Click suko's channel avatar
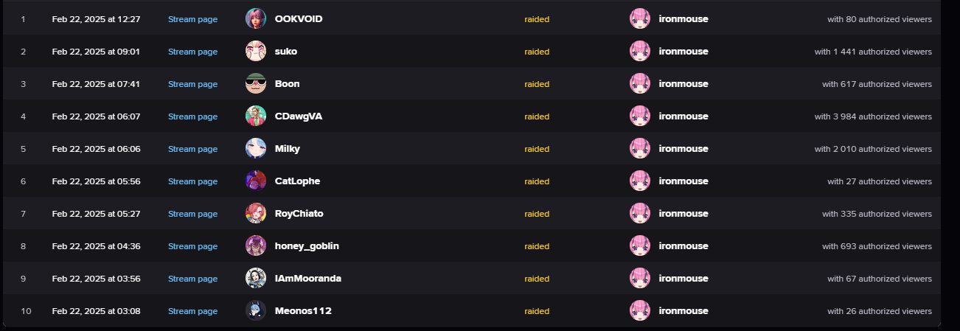The height and width of the screenshot is (331, 960). point(255,52)
